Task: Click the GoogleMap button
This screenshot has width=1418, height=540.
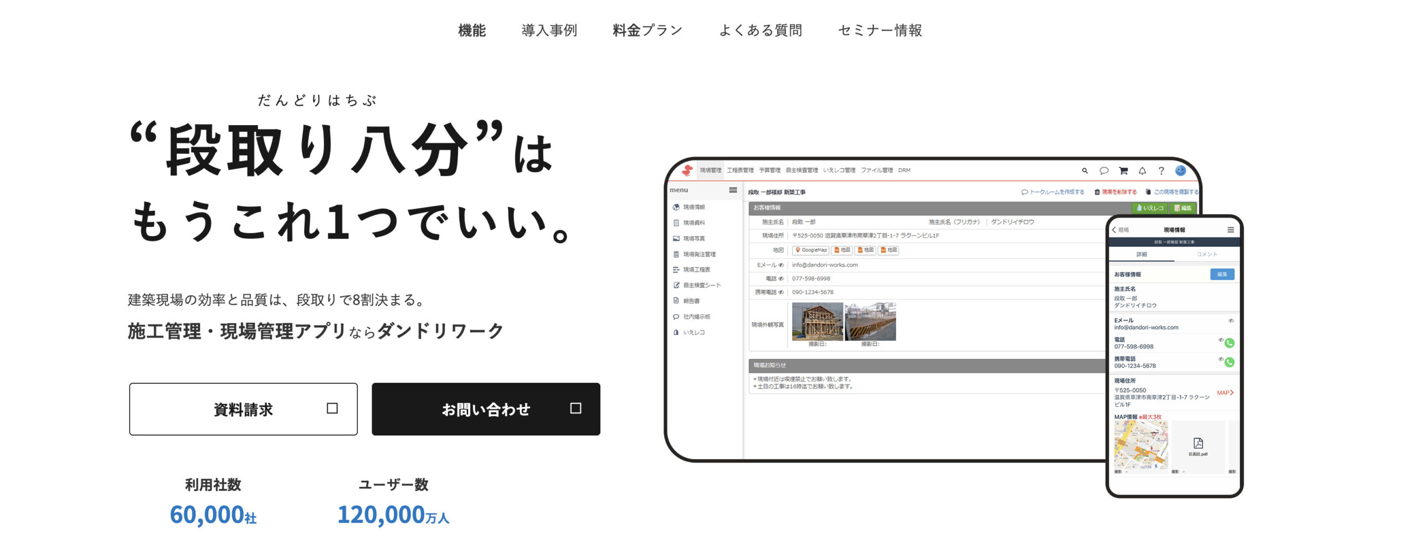Action: tap(810, 250)
